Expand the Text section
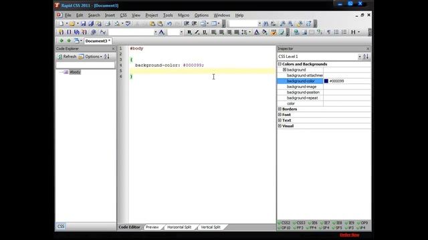 coord(280,120)
